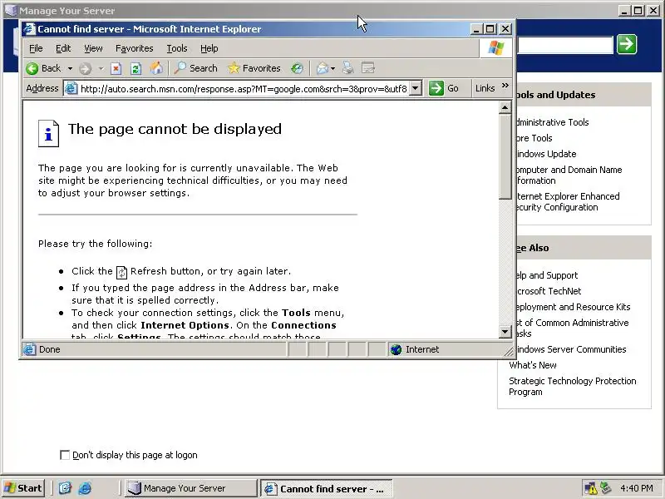This screenshot has height=499, width=665.
Task: Go to Home page via house icon
Action: click(x=156, y=68)
